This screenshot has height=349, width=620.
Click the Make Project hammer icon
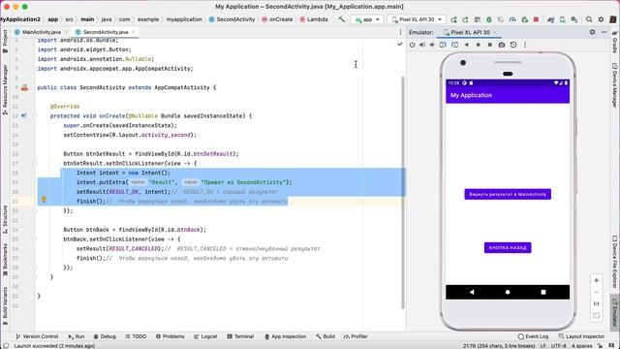[x=341, y=19]
